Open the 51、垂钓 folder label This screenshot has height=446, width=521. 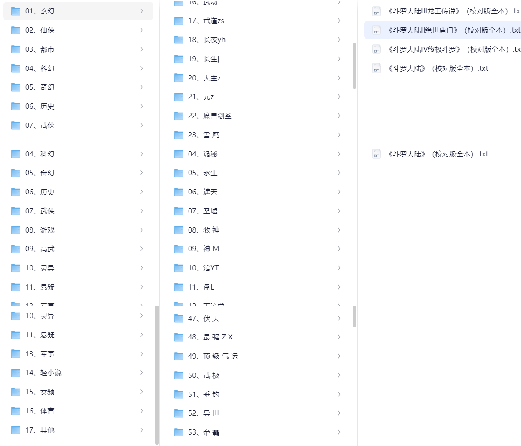tap(204, 394)
